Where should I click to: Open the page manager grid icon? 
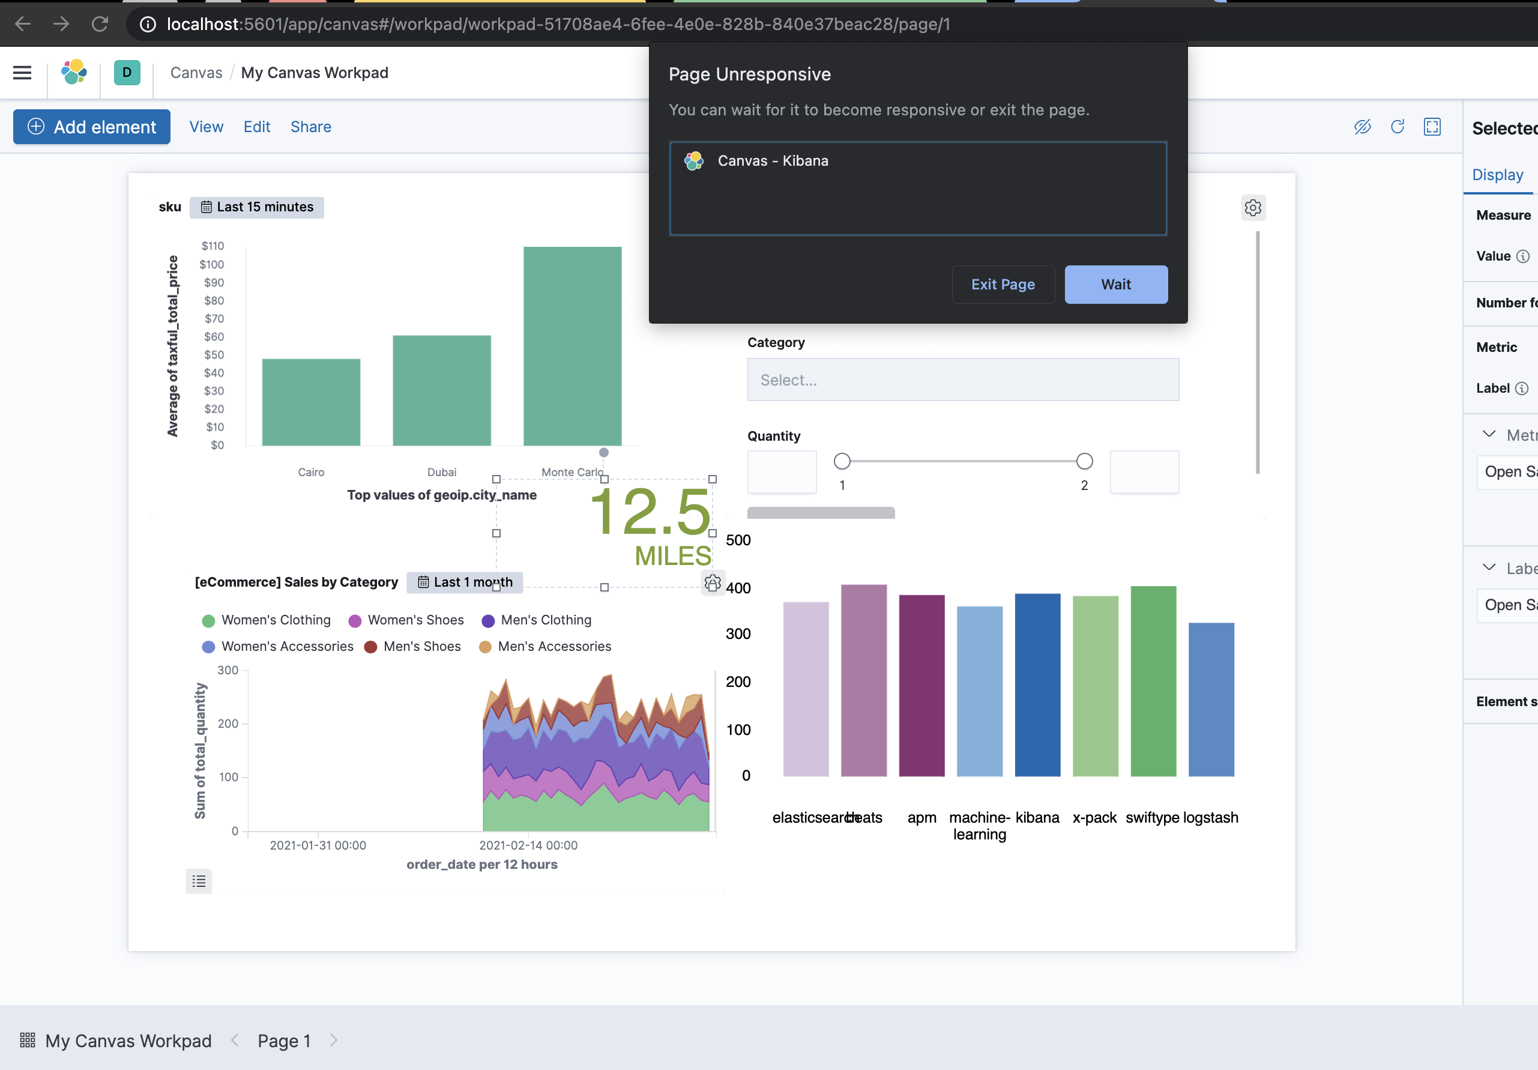(28, 1040)
